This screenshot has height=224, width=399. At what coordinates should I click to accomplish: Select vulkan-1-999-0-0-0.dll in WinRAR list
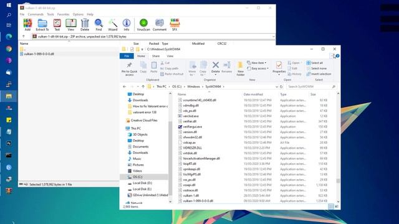coord(39,54)
